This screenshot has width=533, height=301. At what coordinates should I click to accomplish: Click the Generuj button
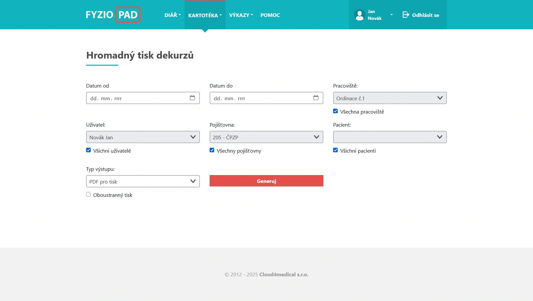pos(266,181)
